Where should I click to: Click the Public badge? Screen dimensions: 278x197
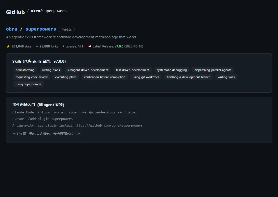click(x=67, y=30)
